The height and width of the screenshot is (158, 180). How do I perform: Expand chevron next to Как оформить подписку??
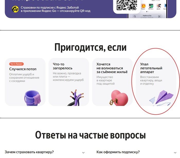pos(175,153)
